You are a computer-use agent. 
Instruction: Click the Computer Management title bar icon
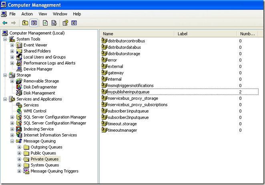tap(4, 4)
